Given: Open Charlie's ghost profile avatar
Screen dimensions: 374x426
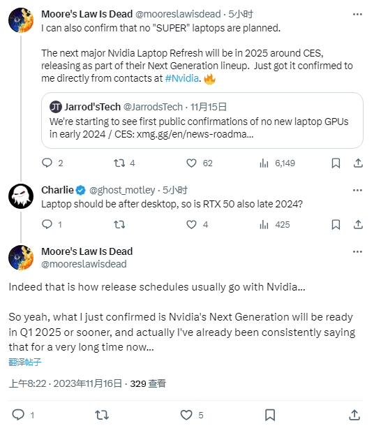Looking at the screenshot, I should point(21,196).
